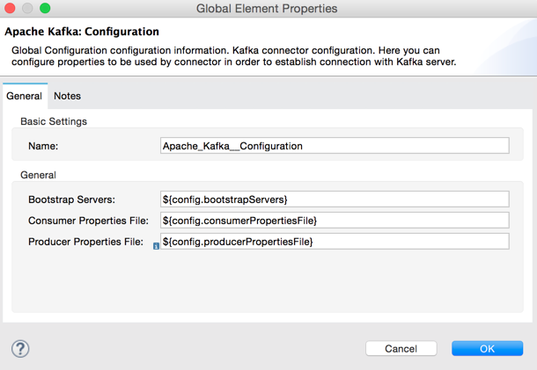537x370 pixels.
Task: Maximize the dialog with the green button
Action: (x=45, y=9)
